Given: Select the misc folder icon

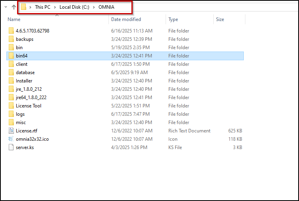Looking at the screenshot, I should coord(11,123).
